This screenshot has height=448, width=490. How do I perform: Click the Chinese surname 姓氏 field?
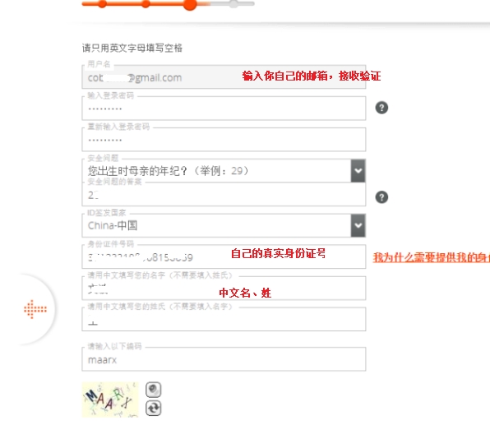tap(224, 319)
